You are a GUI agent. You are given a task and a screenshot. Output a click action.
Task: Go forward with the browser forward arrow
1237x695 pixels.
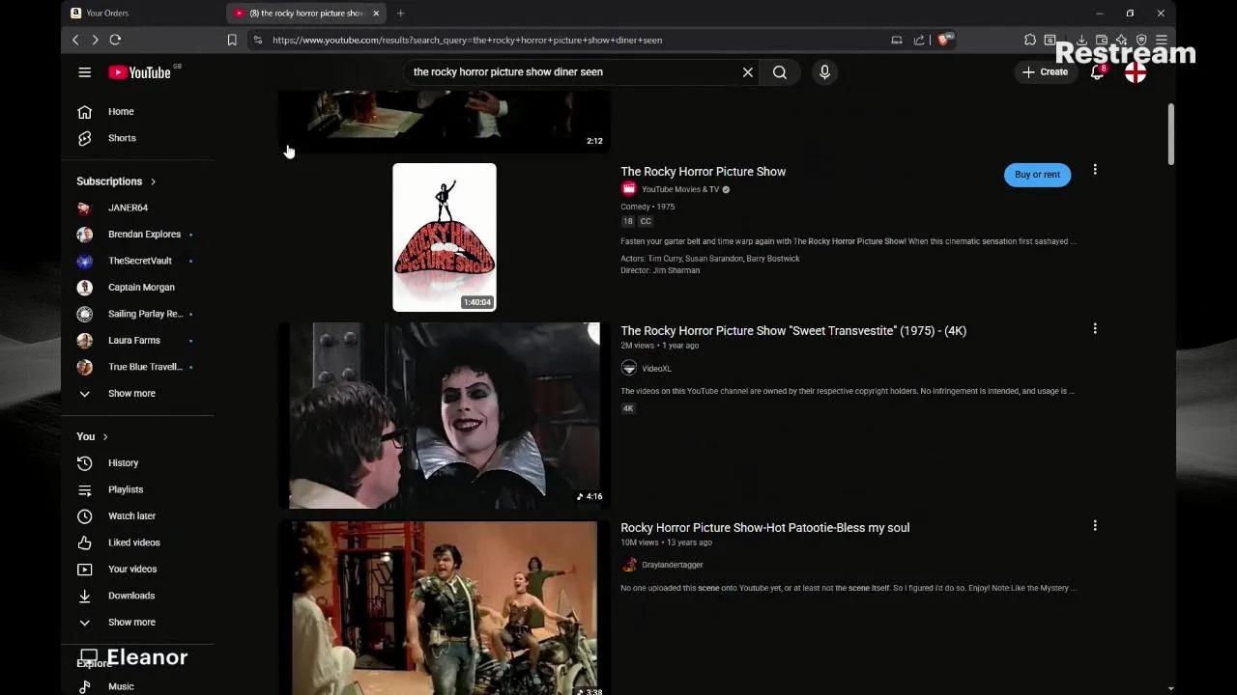95,40
